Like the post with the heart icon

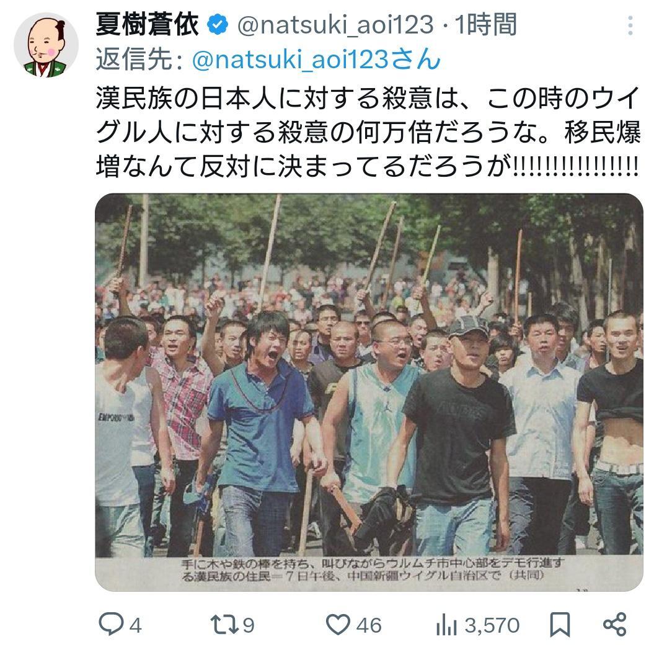338,625
